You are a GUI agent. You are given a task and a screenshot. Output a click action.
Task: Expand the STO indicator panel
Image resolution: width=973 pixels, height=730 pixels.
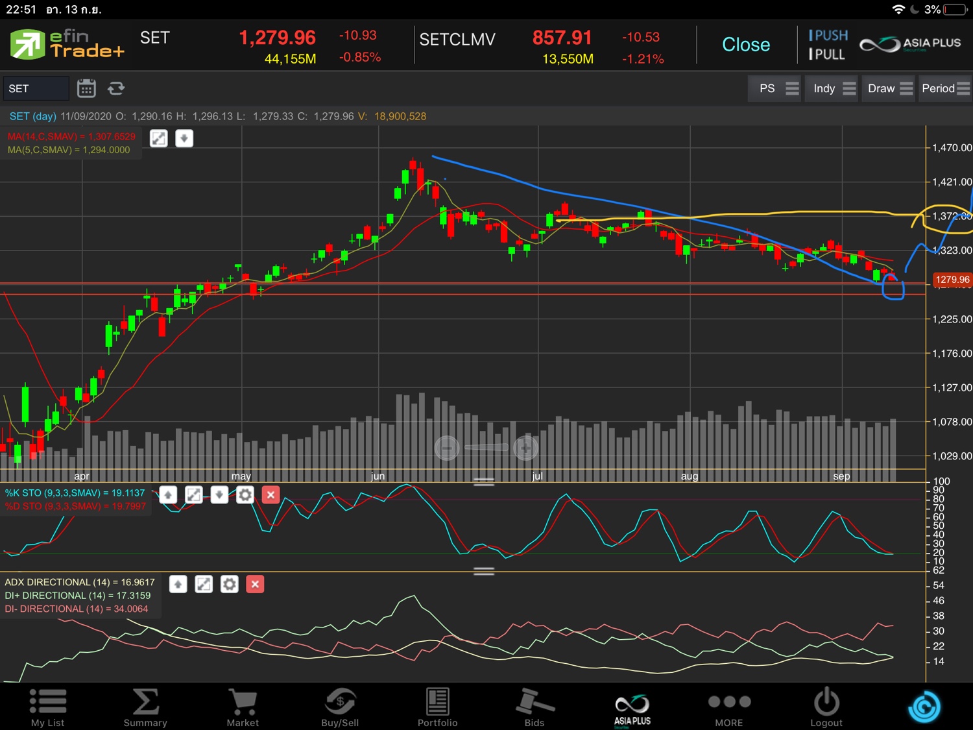[194, 495]
